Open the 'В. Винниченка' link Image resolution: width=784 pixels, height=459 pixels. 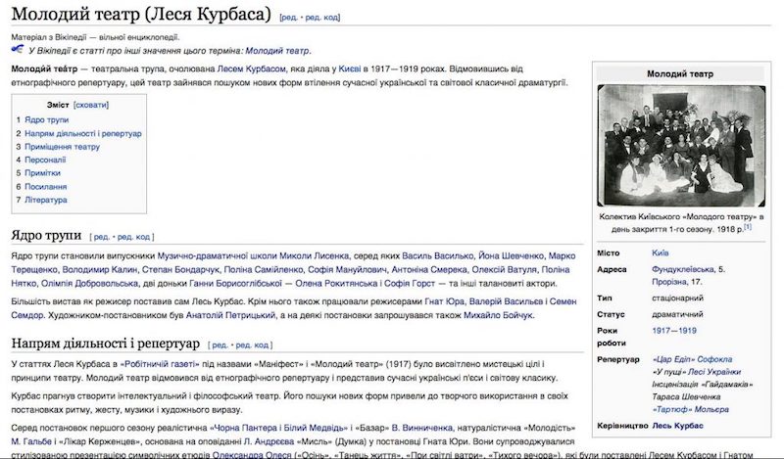[422, 428]
